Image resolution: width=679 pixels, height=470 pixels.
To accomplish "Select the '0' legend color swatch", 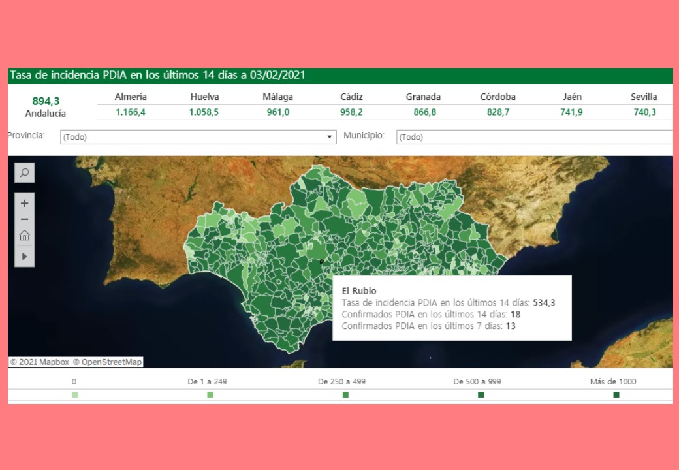I will [74, 394].
